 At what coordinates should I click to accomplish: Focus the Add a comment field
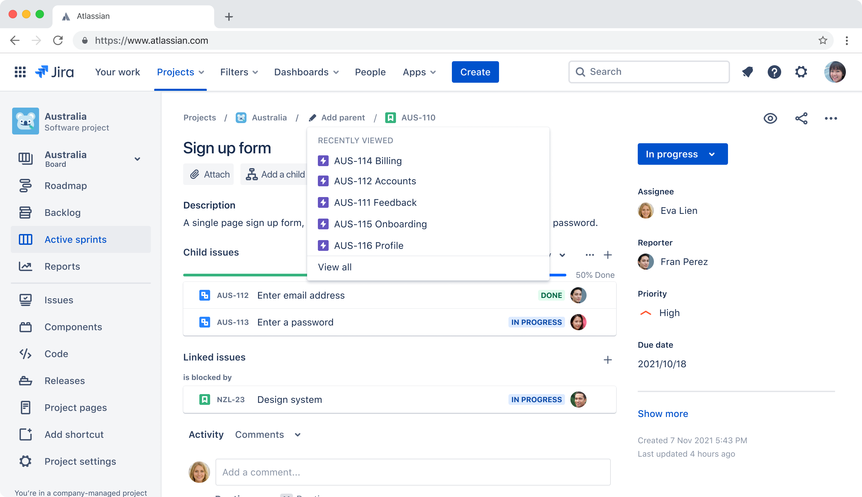[x=412, y=472]
